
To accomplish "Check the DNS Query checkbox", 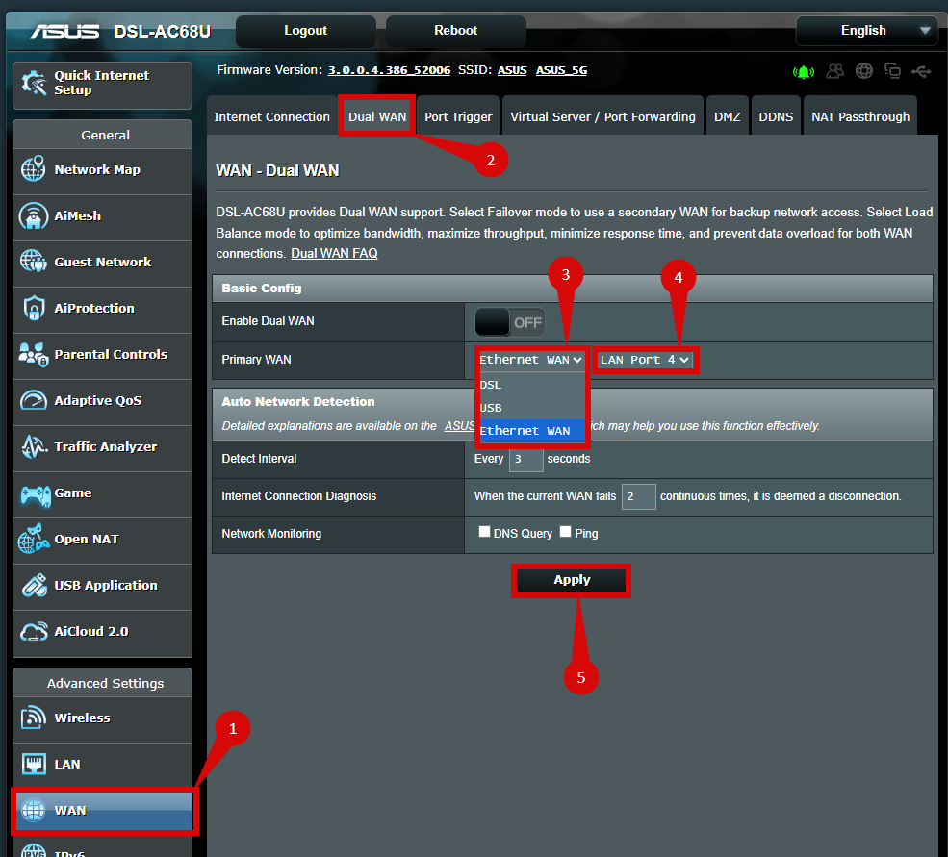I will [x=485, y=532].
